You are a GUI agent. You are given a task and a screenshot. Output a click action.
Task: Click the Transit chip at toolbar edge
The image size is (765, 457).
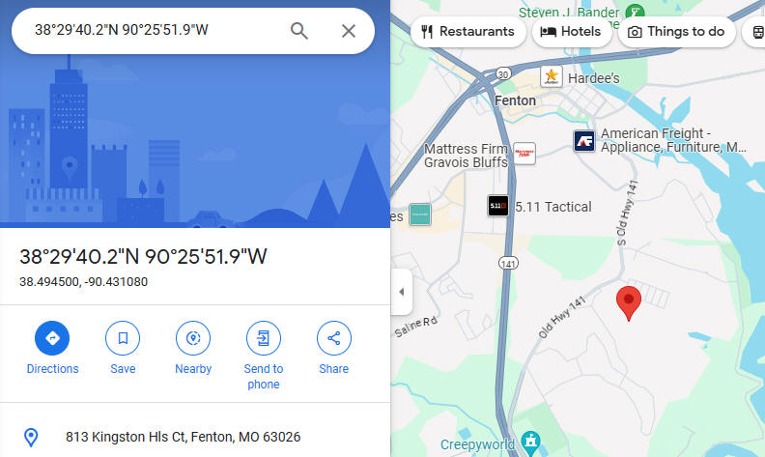(x=754, y=32)
